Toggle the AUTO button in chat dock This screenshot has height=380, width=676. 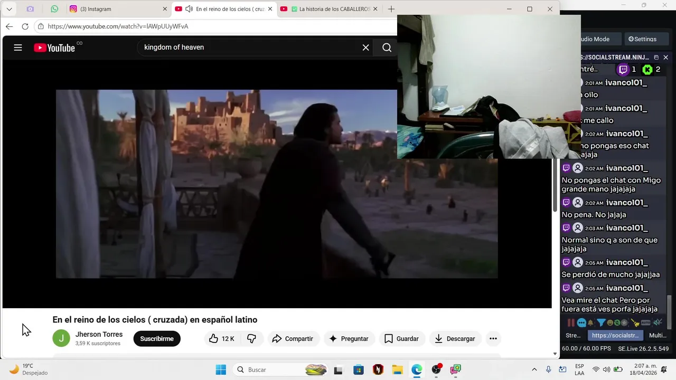point(646,322)
